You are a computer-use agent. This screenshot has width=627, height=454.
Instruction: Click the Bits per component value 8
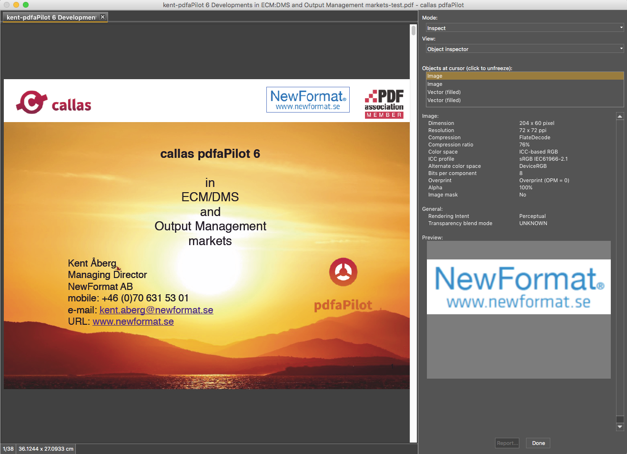[x=521, y=173]
